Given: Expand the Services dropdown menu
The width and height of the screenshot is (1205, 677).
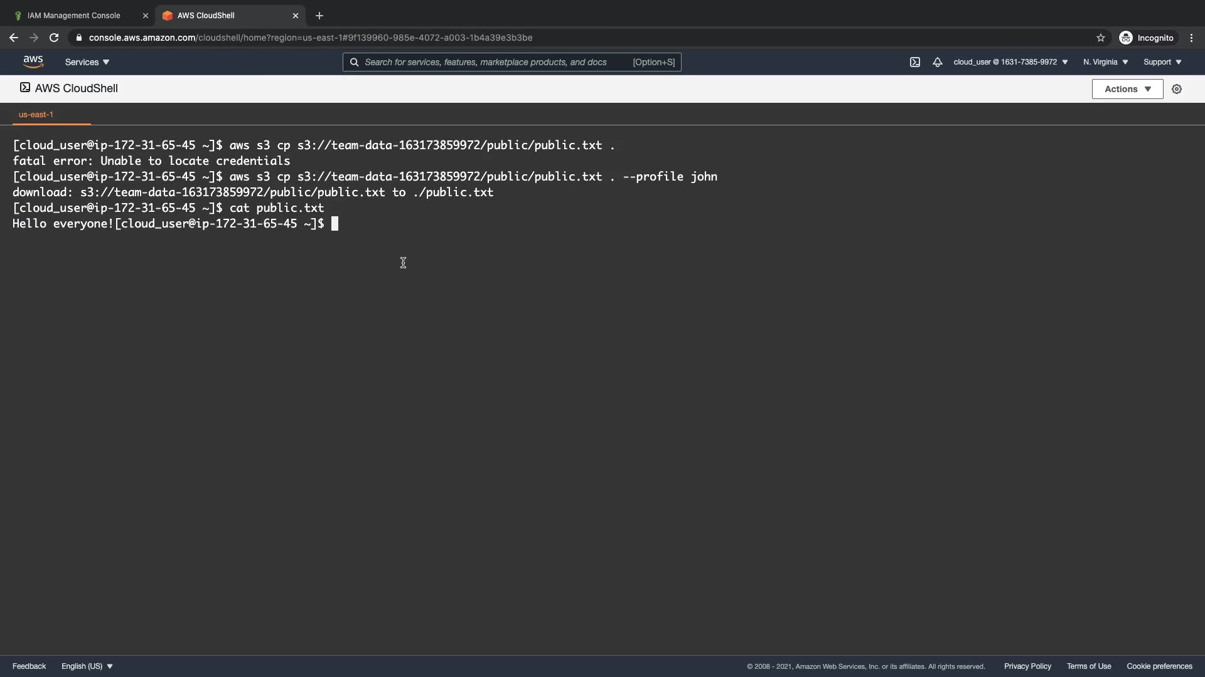Looking at the screenshot, I should [x=87, y=62].
